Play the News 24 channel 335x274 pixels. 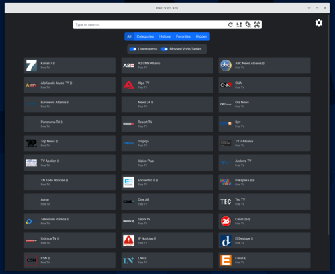click(x=167, y=104)
